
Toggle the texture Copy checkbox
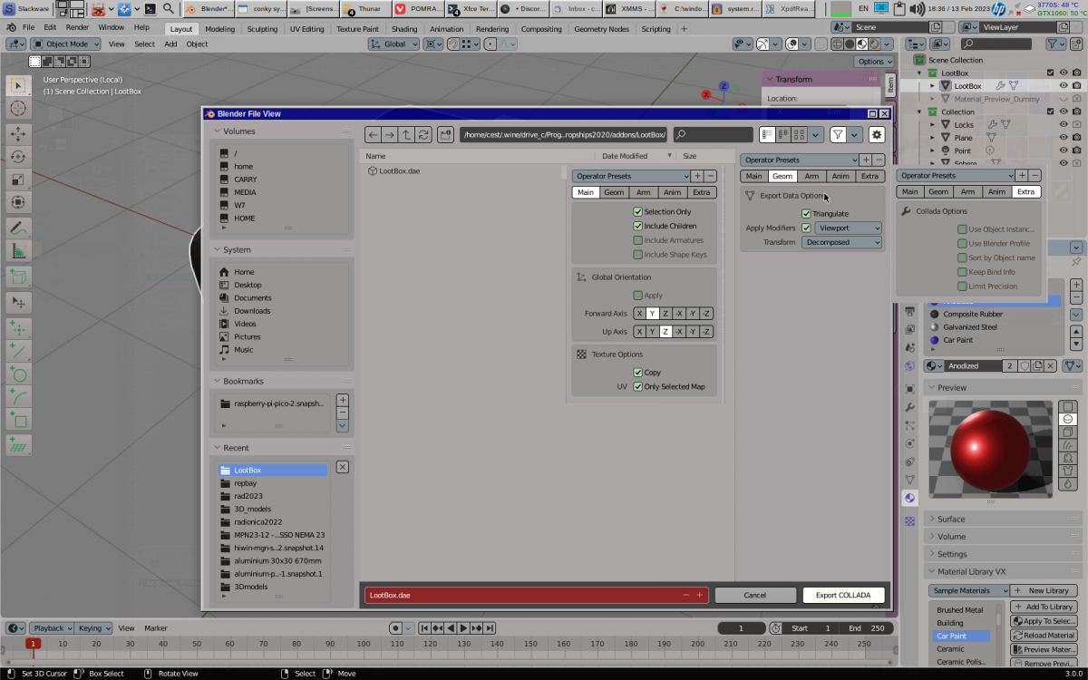(x=638, y=373)
